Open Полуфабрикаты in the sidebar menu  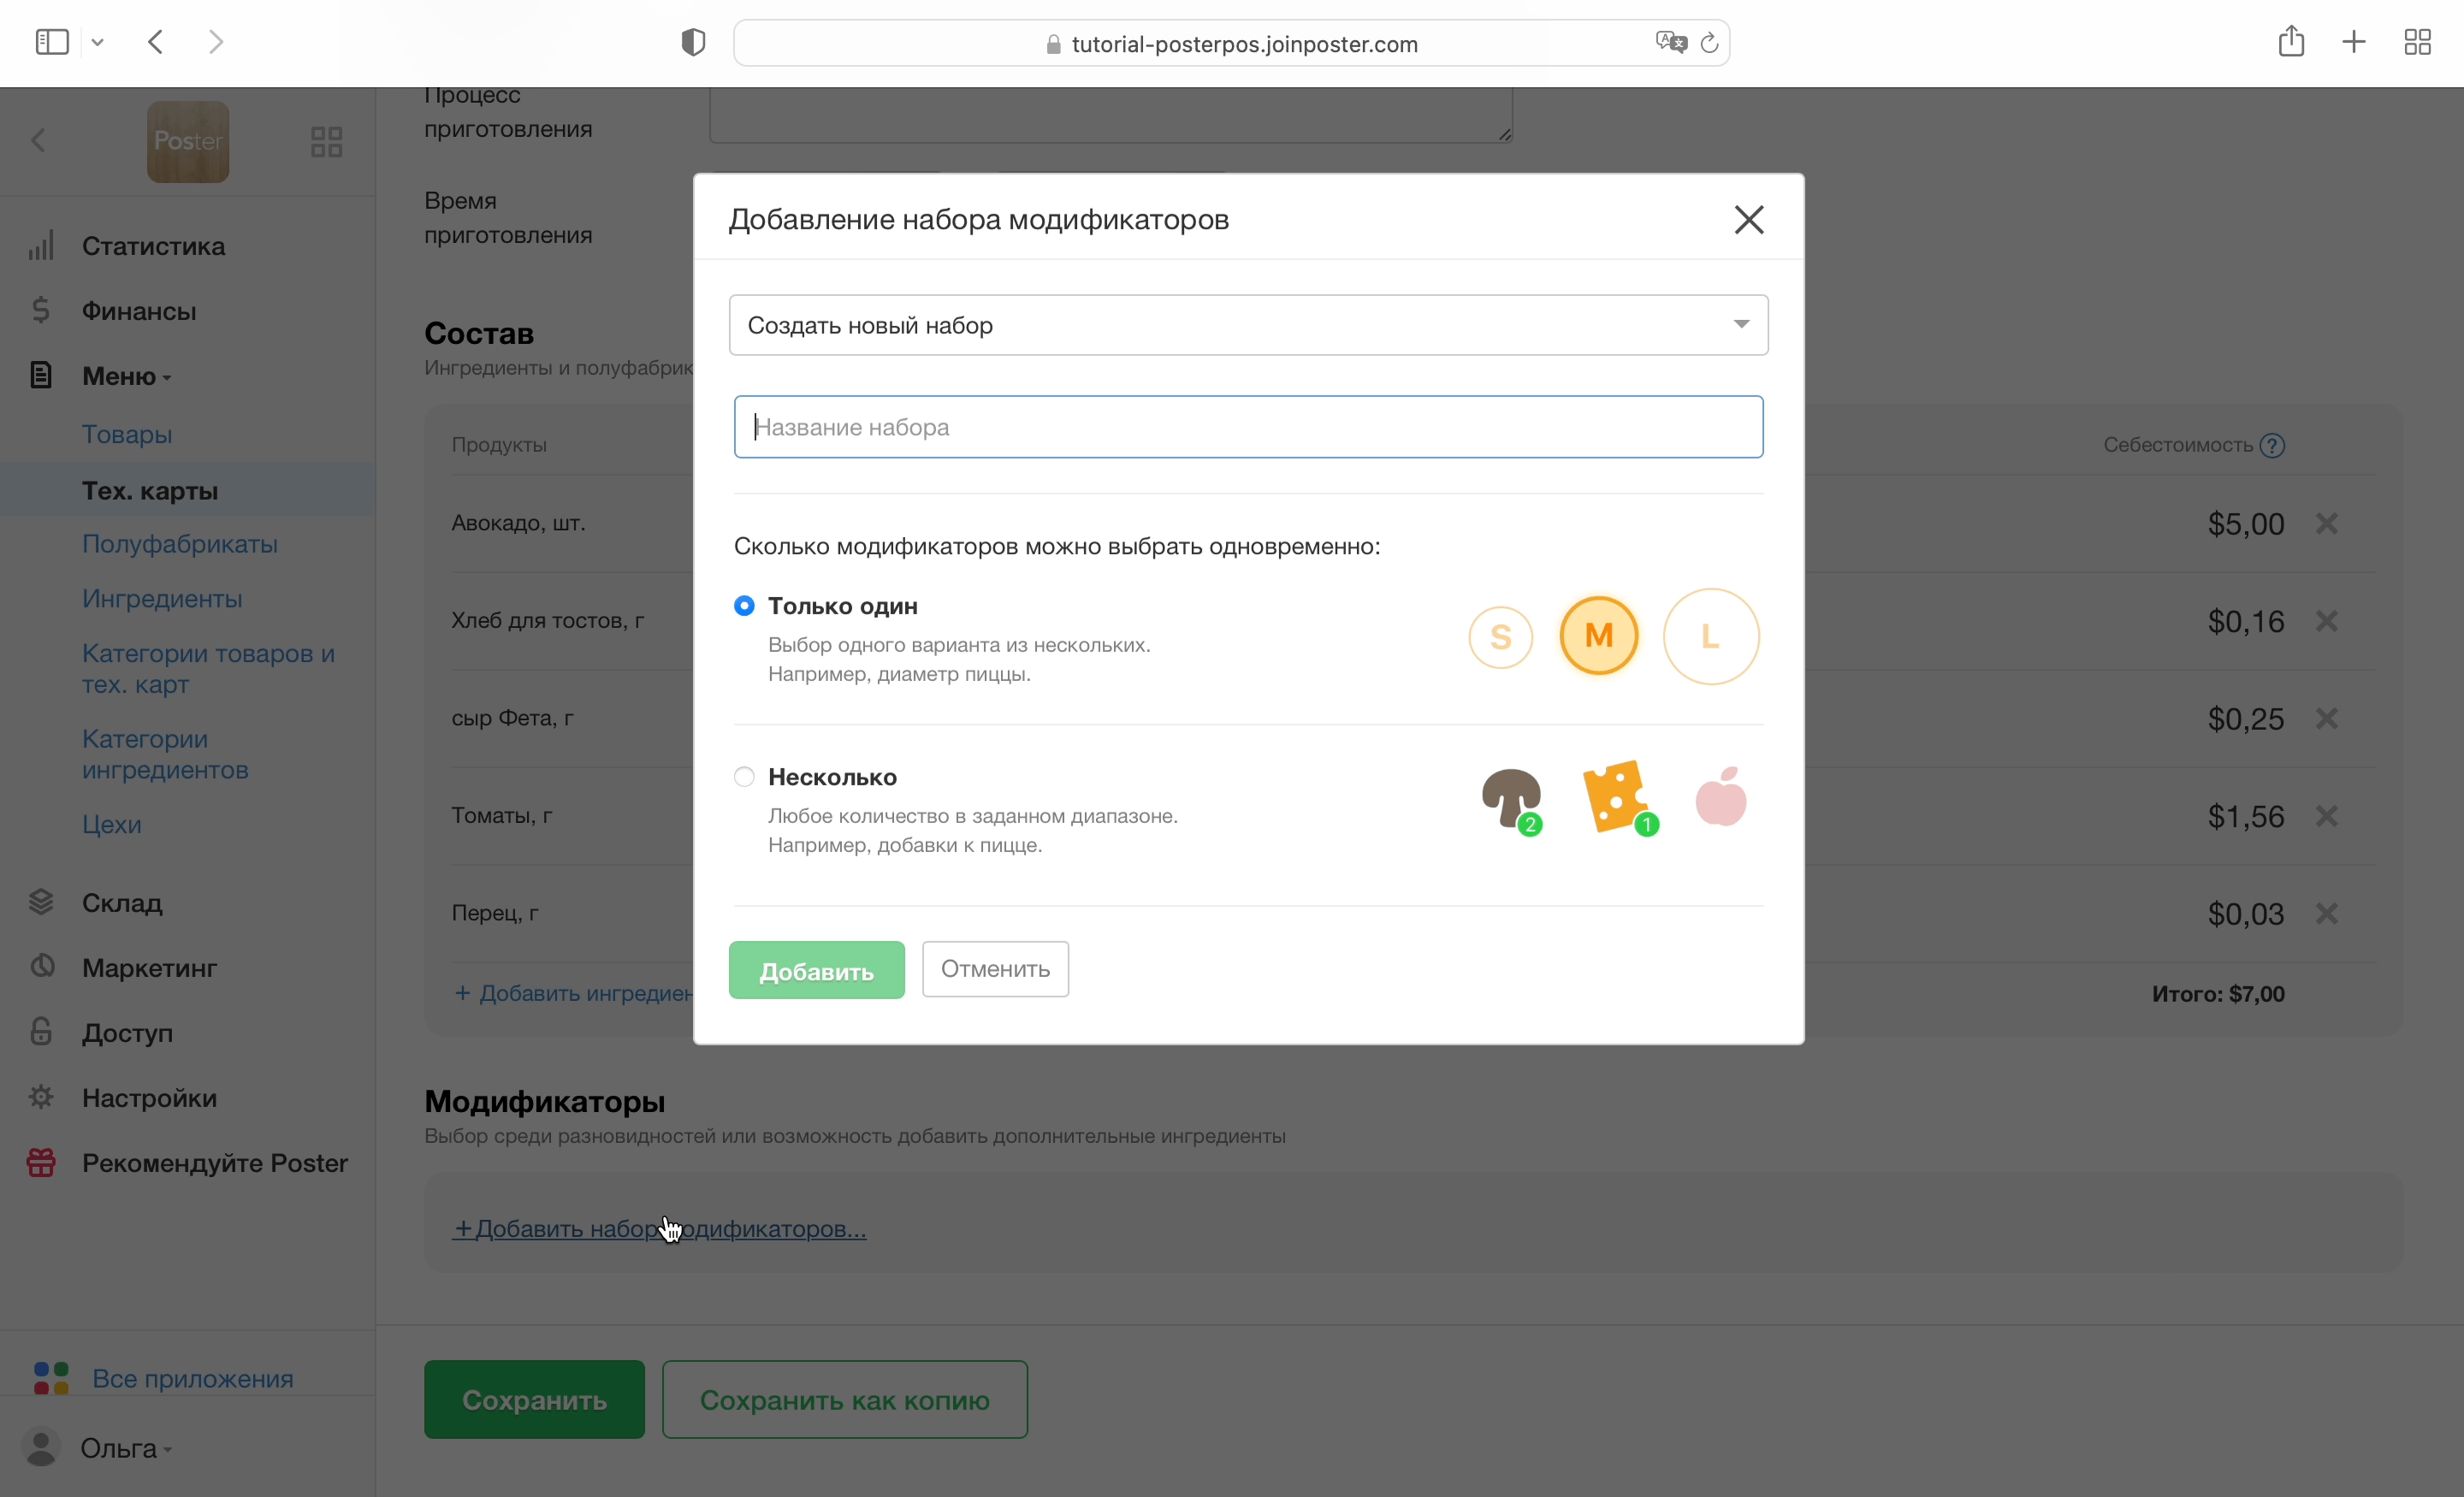(180, 544)
